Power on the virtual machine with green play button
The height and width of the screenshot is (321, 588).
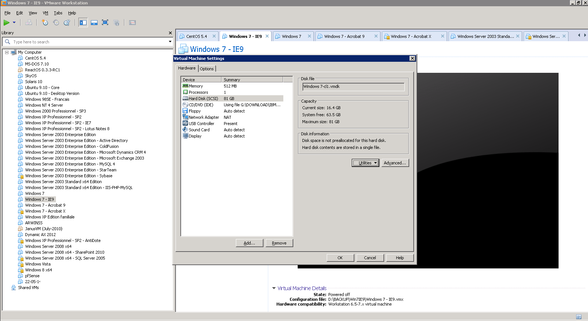tap(7, 23)
